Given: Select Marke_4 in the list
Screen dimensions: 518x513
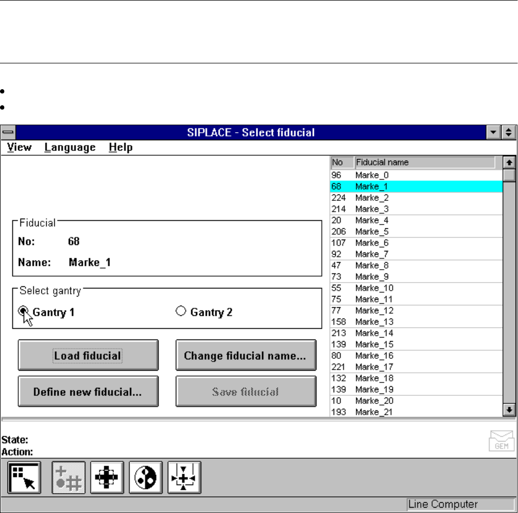Looking at the screenshot, I should 416,220.
